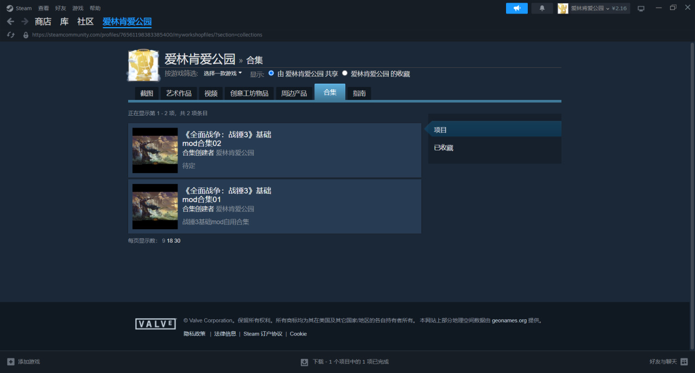Screen dimensions: 695x373
Task: Switch to 周边产品 tab
Action: (x=294, y=93)
